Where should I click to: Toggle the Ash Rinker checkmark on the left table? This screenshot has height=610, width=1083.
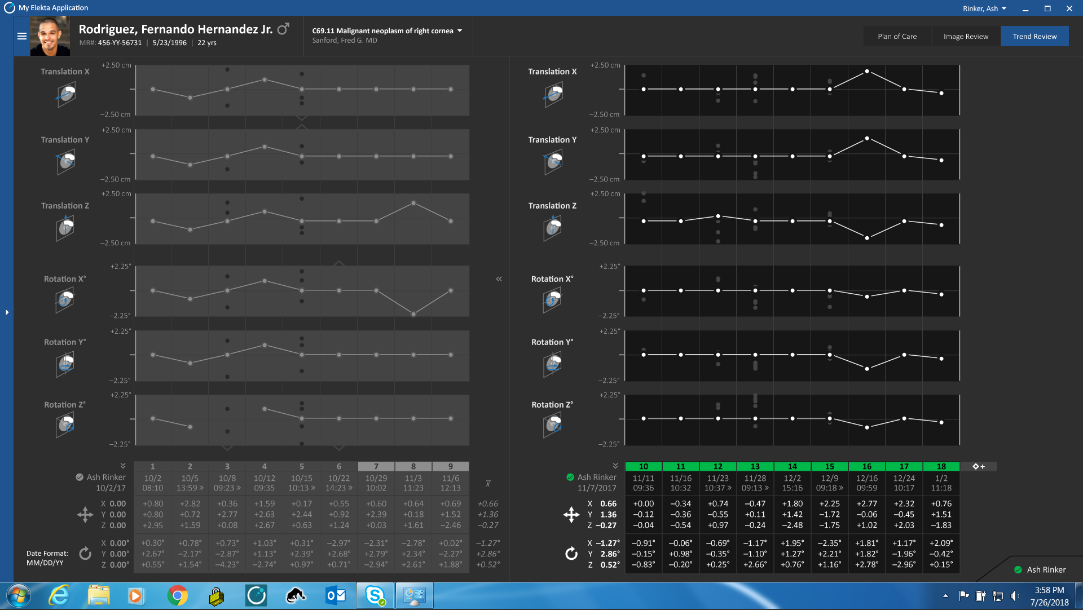pyautogui.click(x=79, y=476)
